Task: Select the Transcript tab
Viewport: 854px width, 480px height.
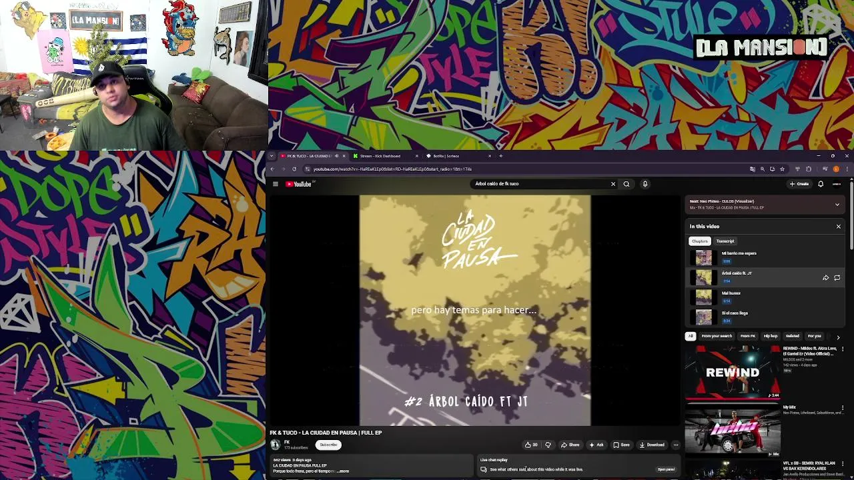Action: pos(725,241)
